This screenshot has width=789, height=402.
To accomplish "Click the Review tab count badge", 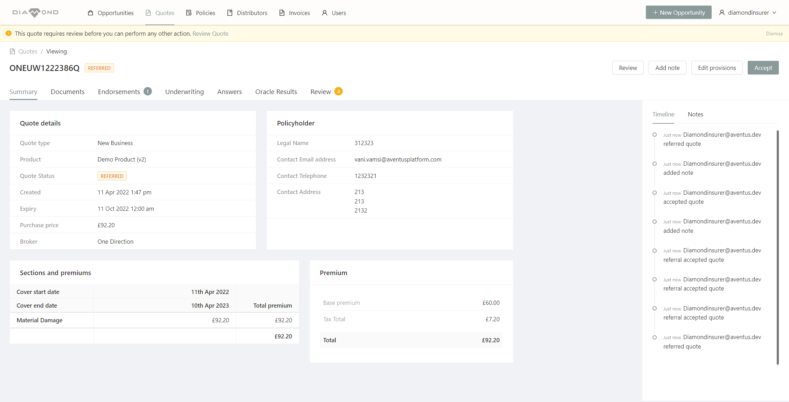I will click(338, 92).
